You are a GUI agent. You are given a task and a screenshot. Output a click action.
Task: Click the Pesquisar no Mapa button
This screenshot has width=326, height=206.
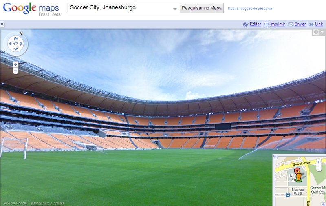202,8
